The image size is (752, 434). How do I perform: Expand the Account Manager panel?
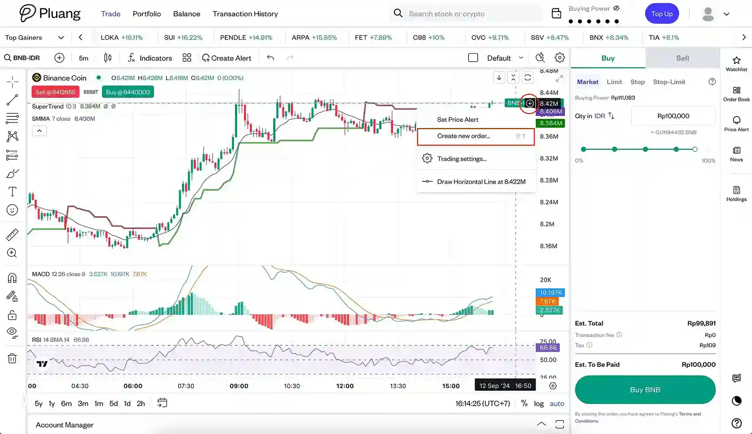pos(541,424)
